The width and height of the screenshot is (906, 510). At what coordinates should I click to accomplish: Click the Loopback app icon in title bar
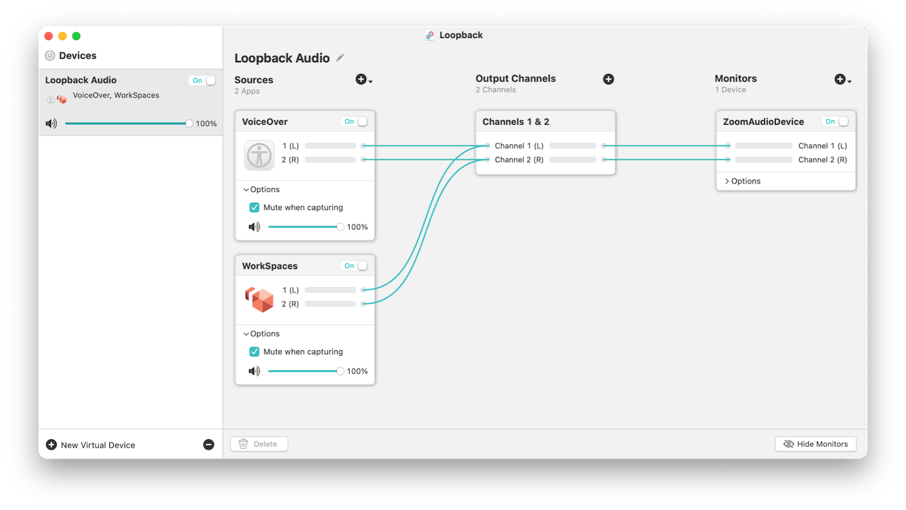(x=430, y=35)
